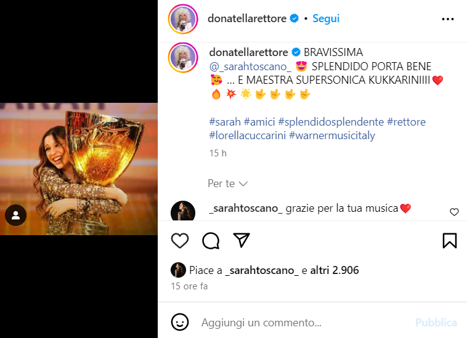Expand the "Per te" comment sorting
Image resolution: width=467 pixels, height=338 pixels.
pyautogui.click(x=227, y=183)
